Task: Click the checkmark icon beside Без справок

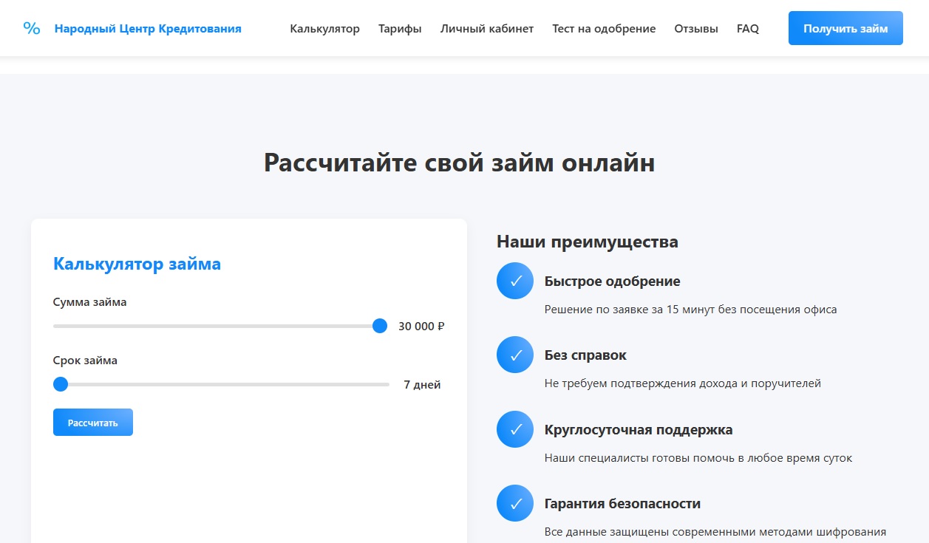Action: point(515,355)
